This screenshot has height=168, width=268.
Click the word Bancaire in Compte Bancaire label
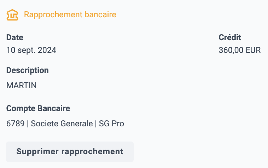tap(54, 108)
